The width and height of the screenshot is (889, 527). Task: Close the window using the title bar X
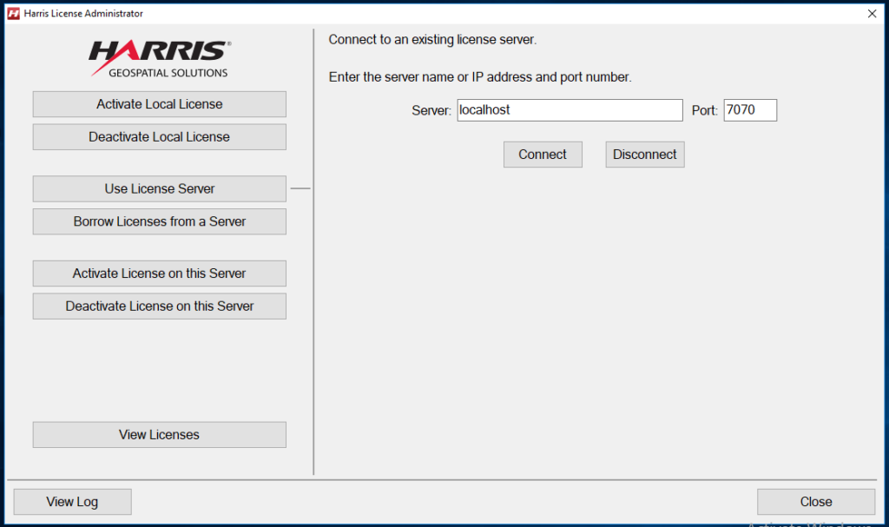pyautogui.click(x=872, y=13)
